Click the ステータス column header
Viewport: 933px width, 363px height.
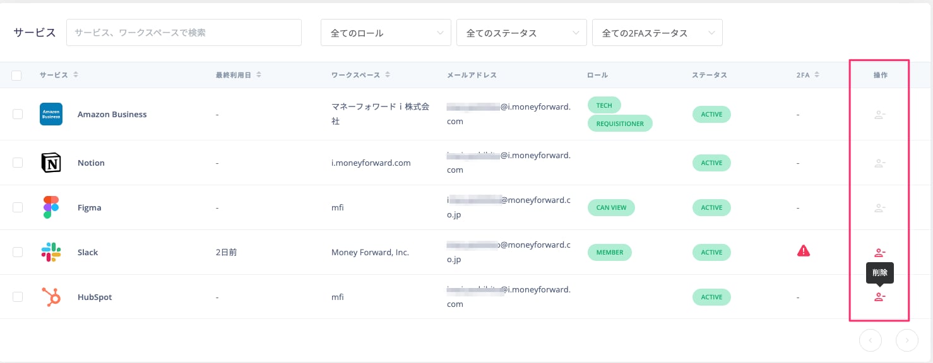pos(709,75)
